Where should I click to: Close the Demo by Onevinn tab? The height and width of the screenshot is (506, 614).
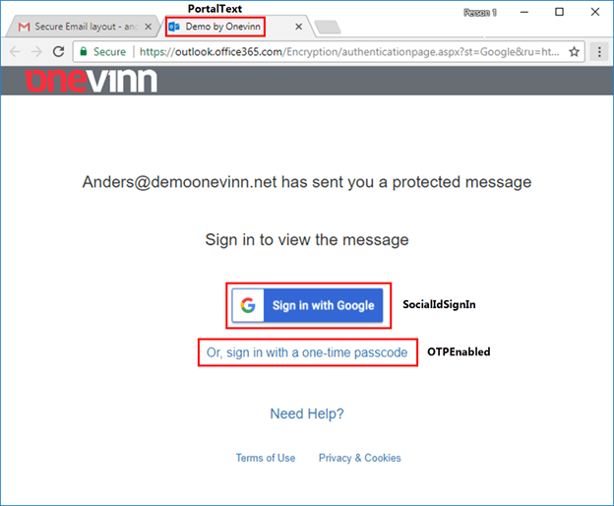click(x=299, y=27)
